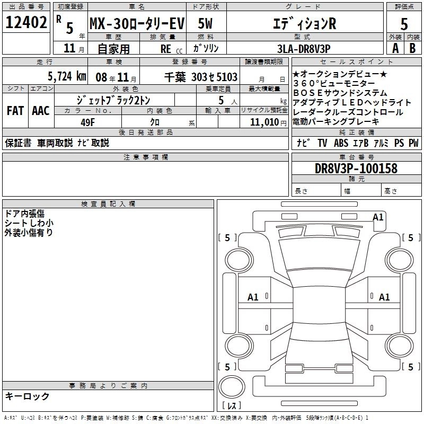
Task: Click the star before オークションデビュー
Action: pyautogui.click(x=296, y=74)
